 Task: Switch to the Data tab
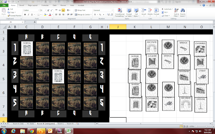(x=54, y=5)
